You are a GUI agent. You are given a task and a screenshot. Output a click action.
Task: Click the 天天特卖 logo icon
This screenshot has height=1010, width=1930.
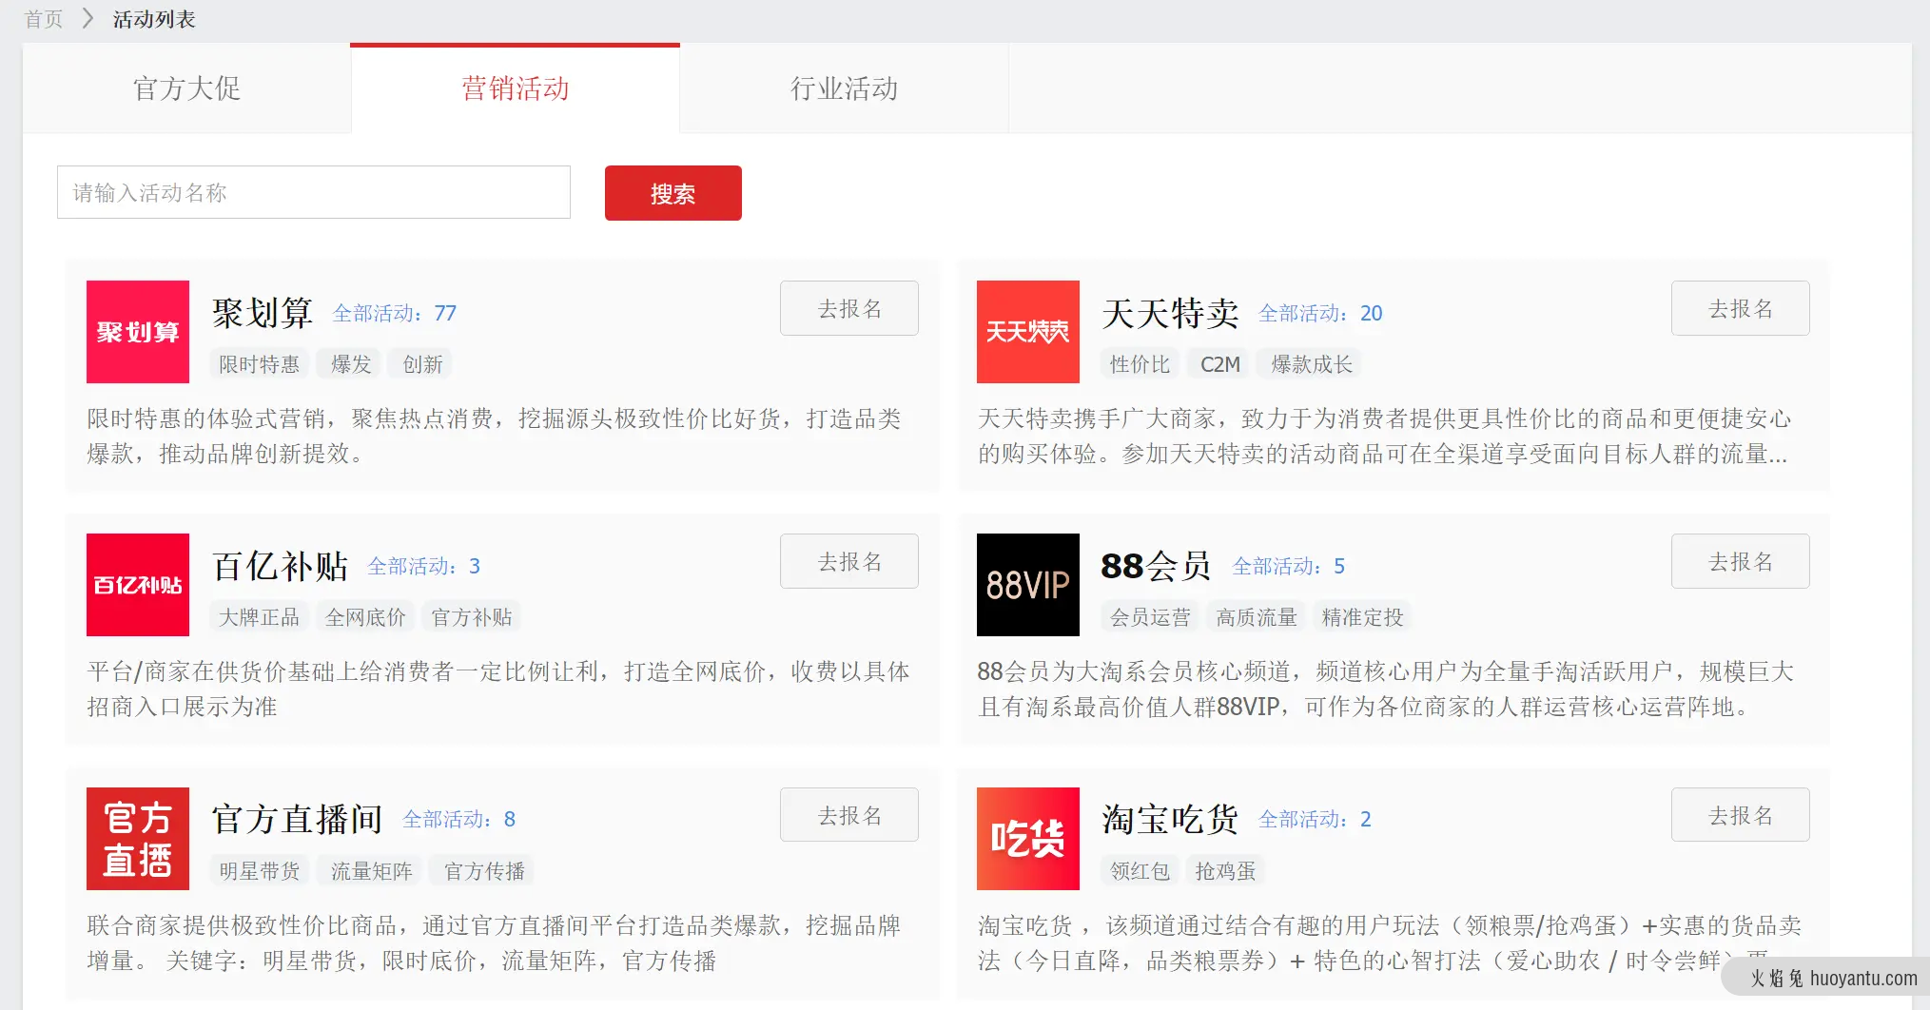tap(1028, 332)
